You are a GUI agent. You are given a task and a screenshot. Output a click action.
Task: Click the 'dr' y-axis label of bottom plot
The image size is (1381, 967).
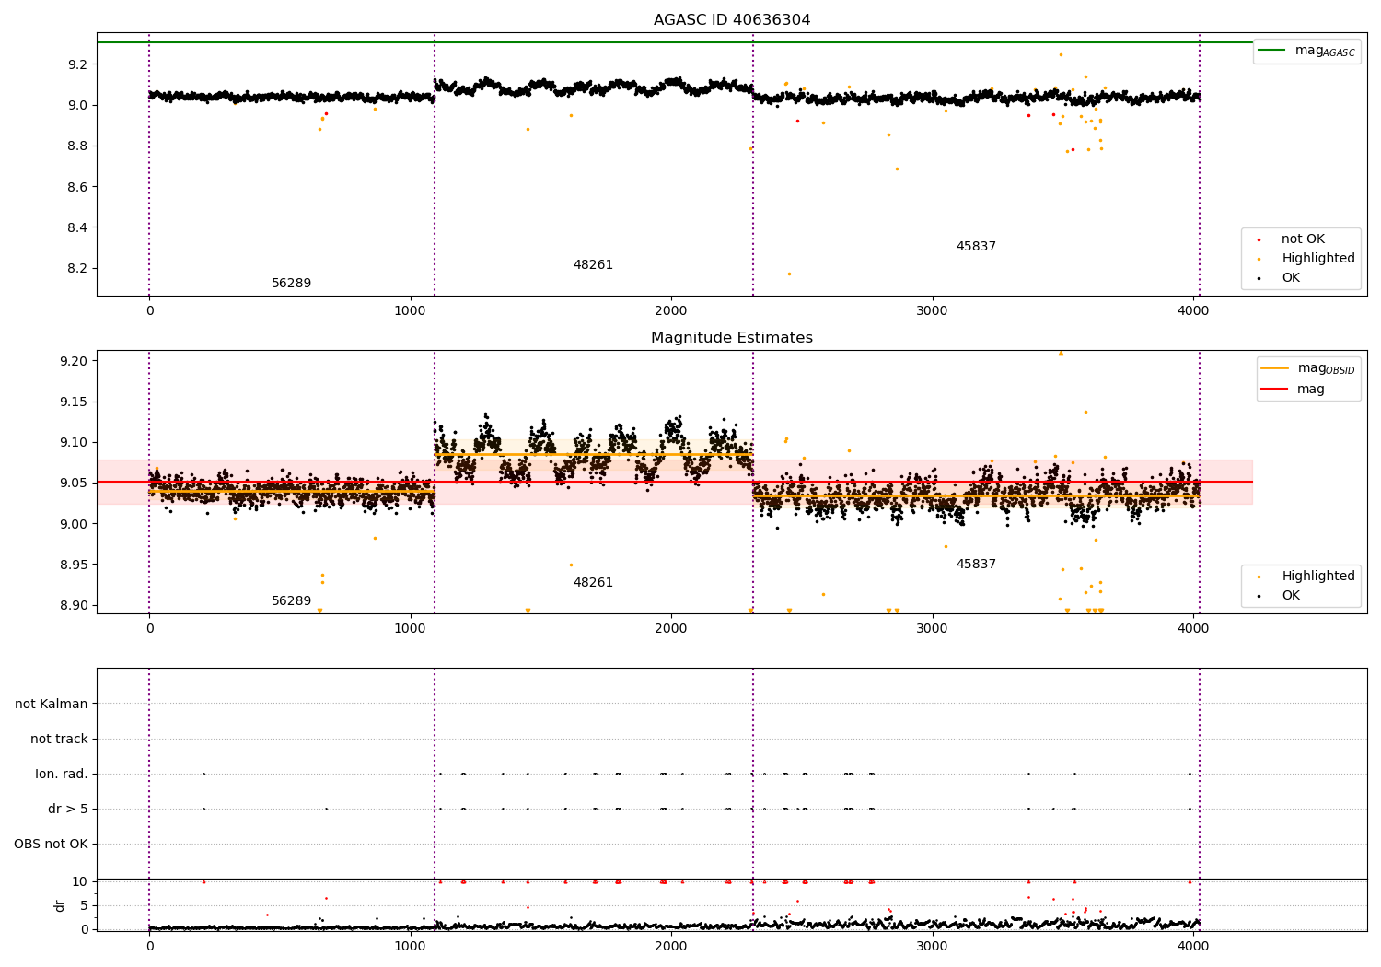[x=60, y=905]
